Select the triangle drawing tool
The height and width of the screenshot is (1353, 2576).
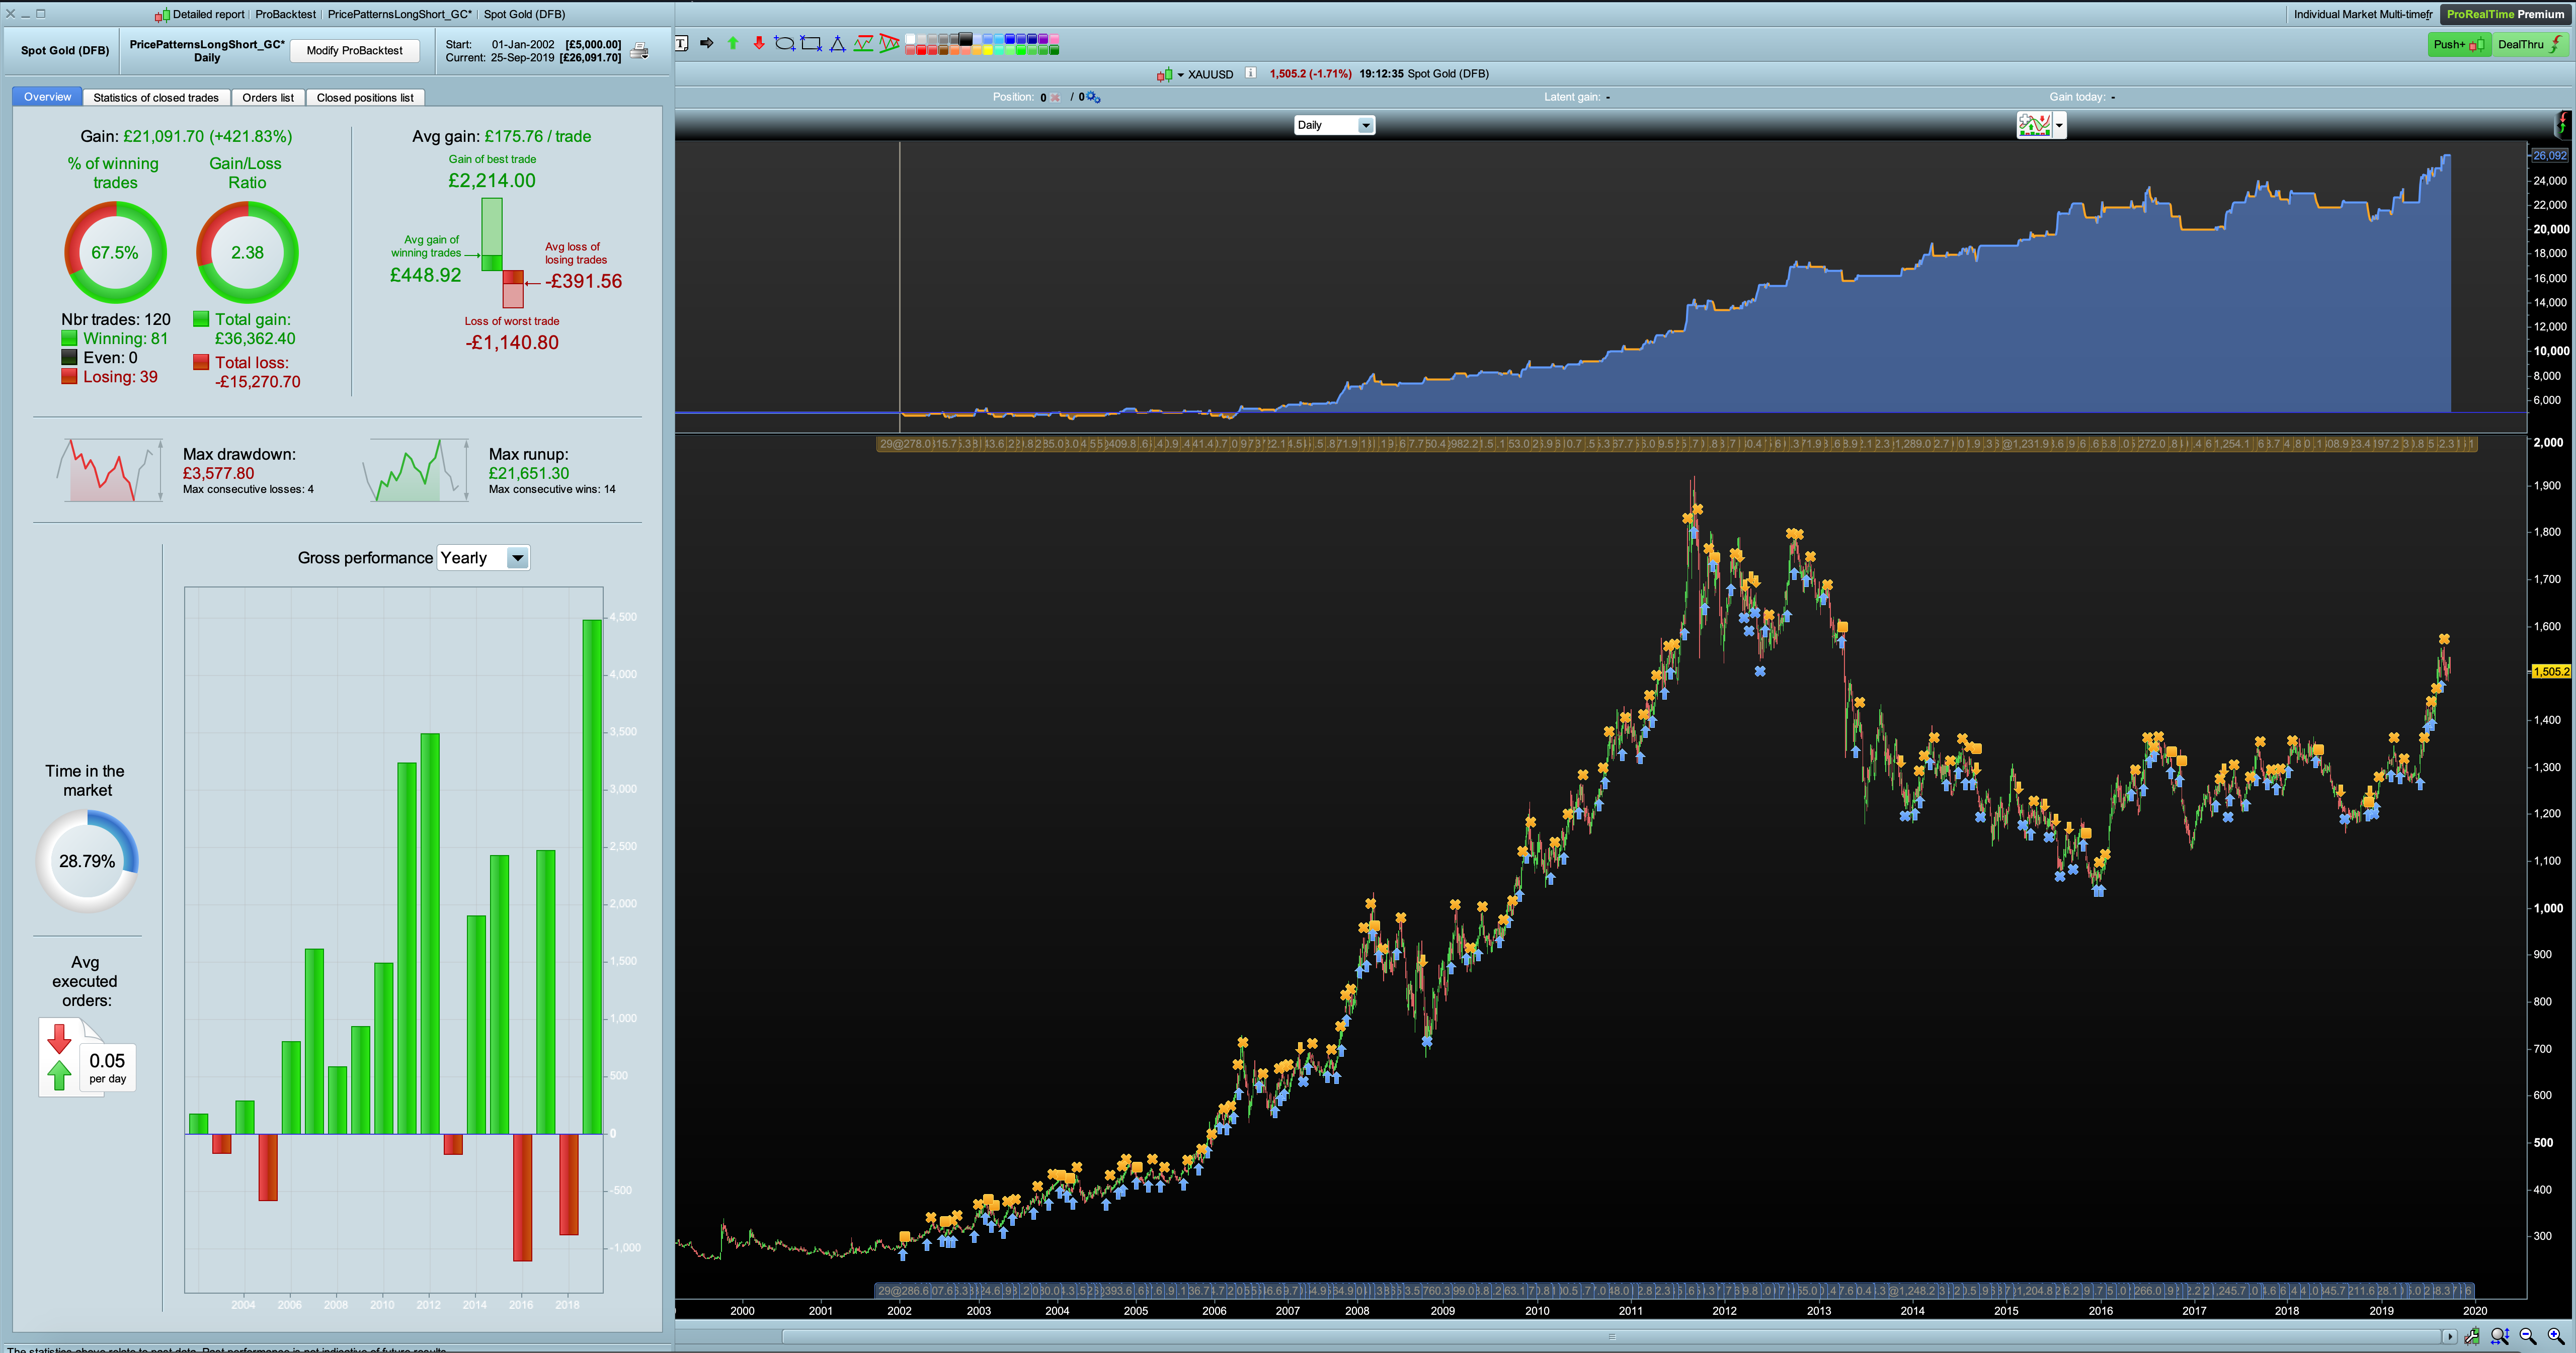837,43
